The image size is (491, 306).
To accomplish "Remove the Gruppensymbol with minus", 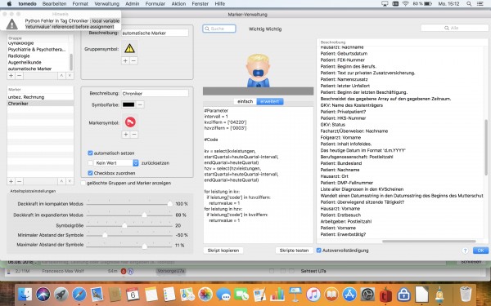I will click(133, 60).
